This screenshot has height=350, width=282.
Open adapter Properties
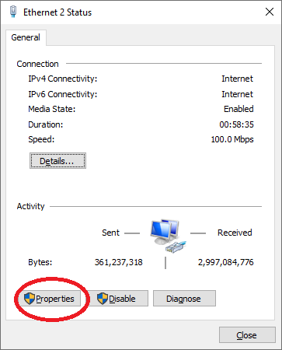pos(50,299)
